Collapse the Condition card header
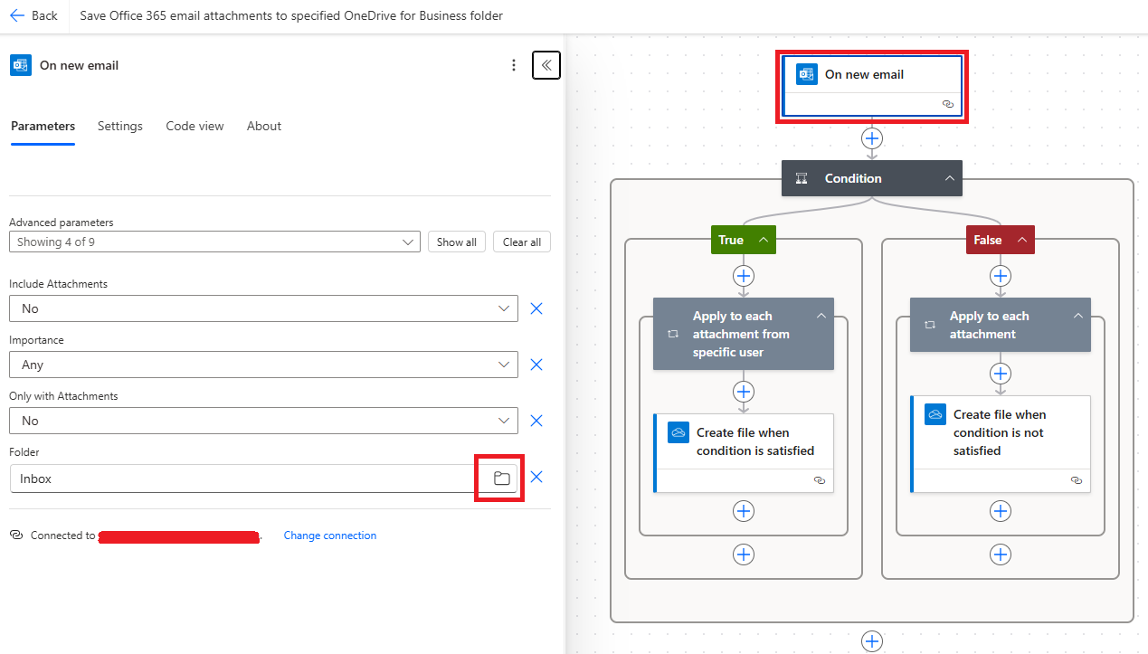 pyautogui.click(x=948, y=178)
